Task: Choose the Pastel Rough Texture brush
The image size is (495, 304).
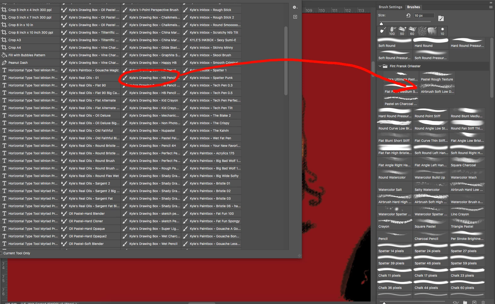Action: click(437, 77)
